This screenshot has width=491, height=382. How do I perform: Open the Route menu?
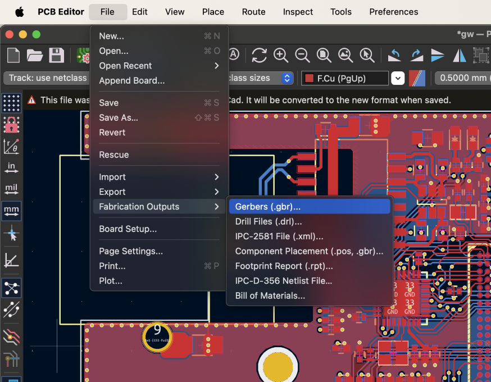click(x=253, y=12)
